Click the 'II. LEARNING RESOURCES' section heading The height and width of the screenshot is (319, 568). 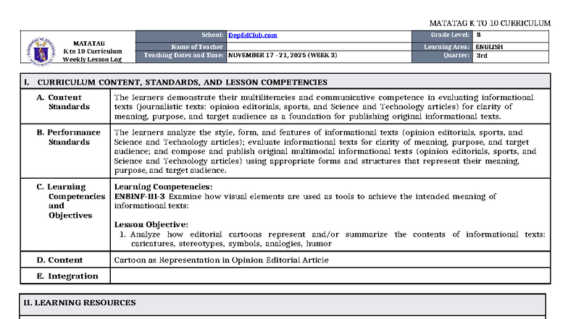click(80, 302)
